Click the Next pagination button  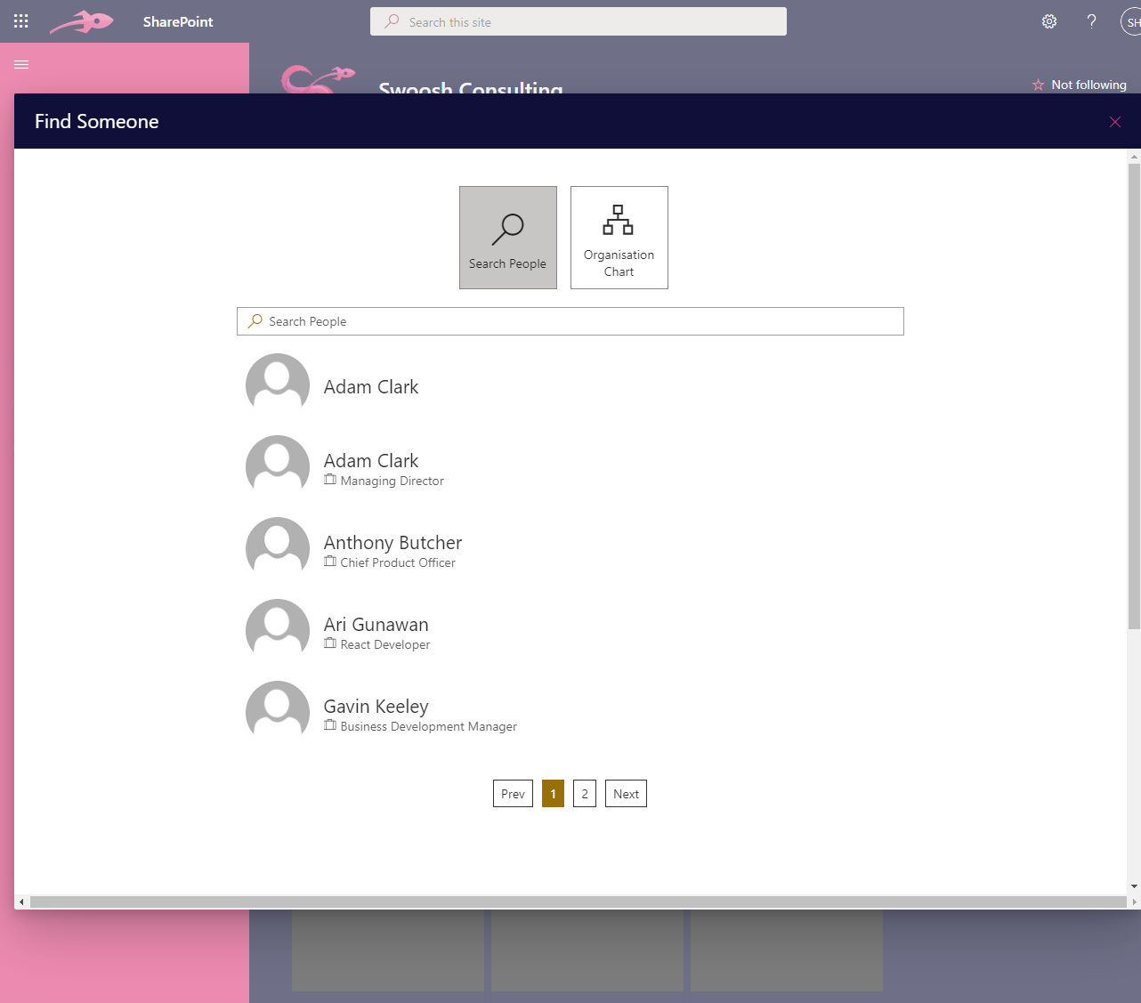click(626, 794)
